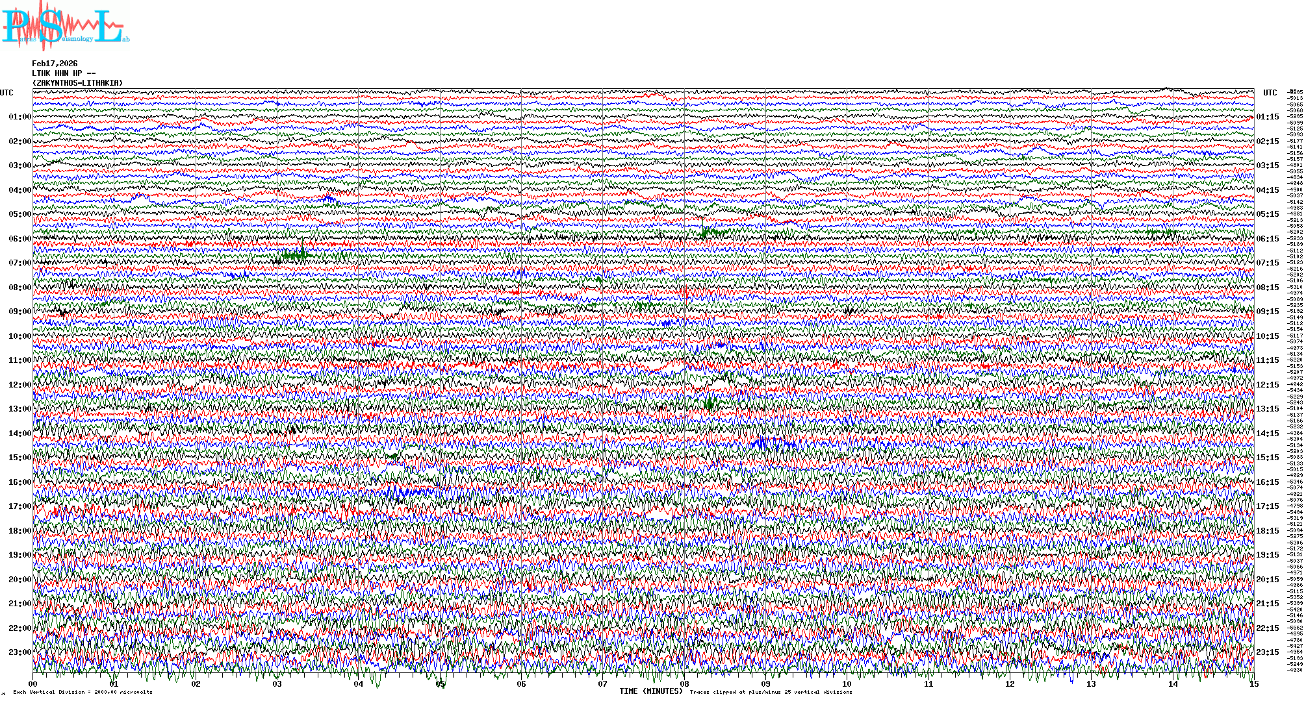Click the left UTC axis label
Viewport: 1306px width, 701px height.
[6, 93]
